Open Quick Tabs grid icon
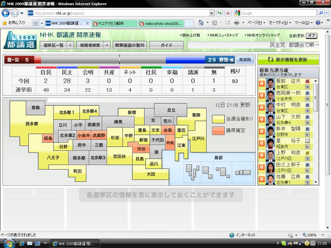 pyautogui.click(x=36, y=23)
